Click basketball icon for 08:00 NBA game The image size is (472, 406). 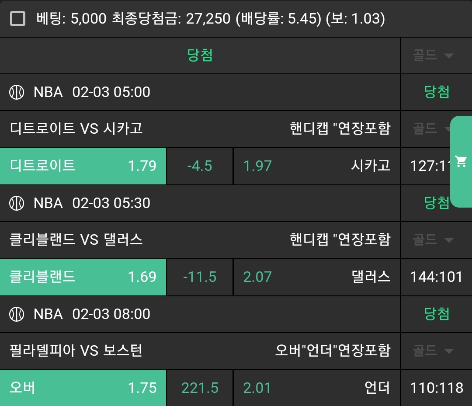17,314
